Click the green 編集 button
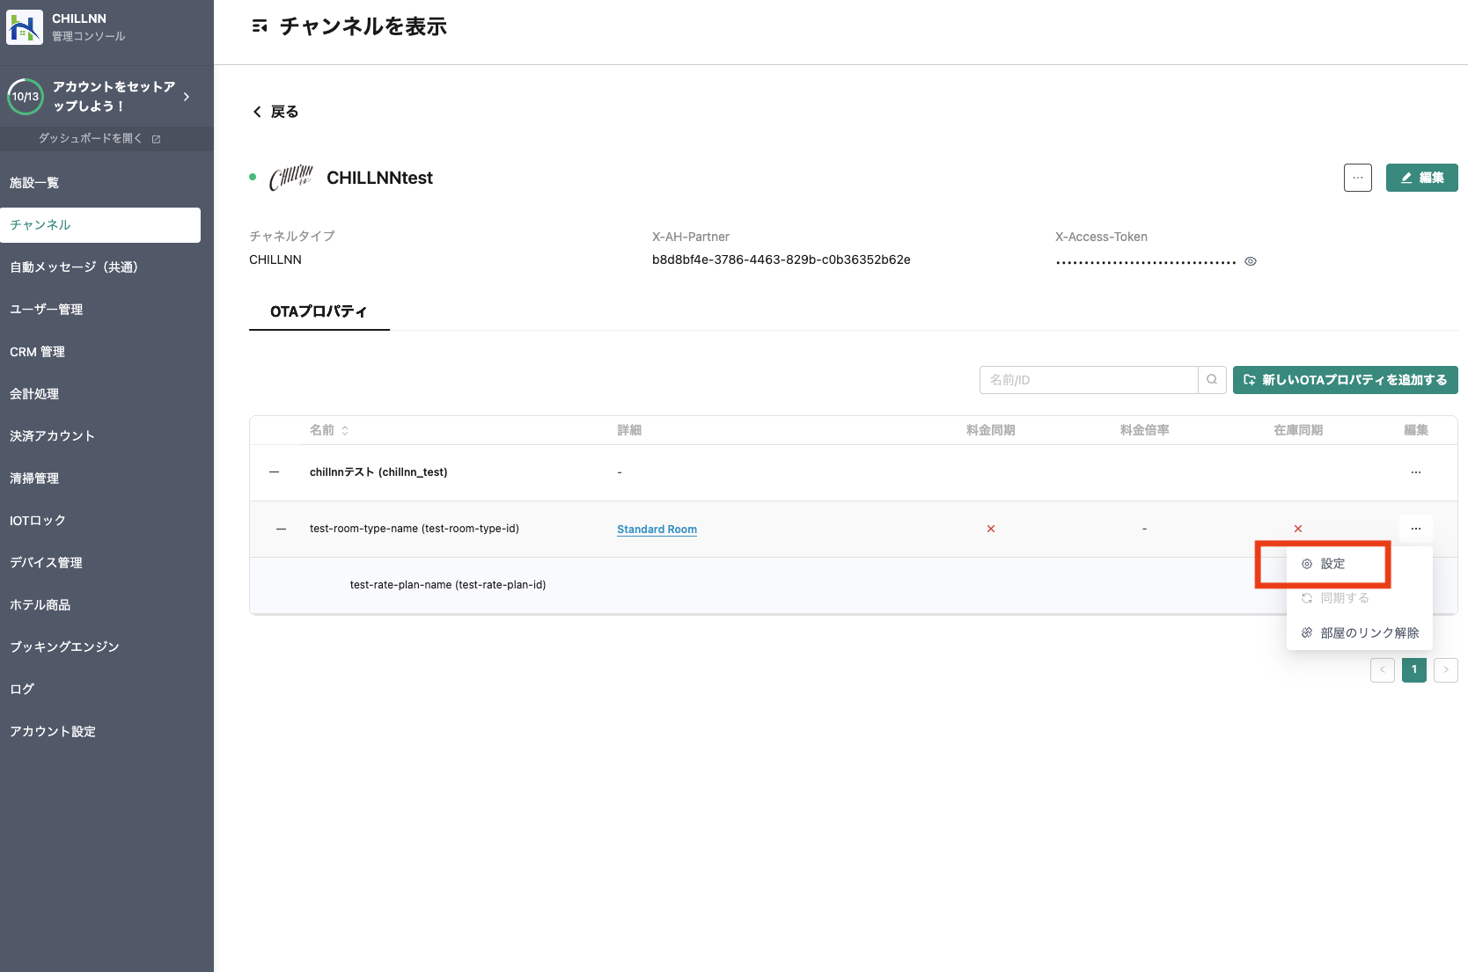This screenshot has width=1468, height=972. [1422, 178]
